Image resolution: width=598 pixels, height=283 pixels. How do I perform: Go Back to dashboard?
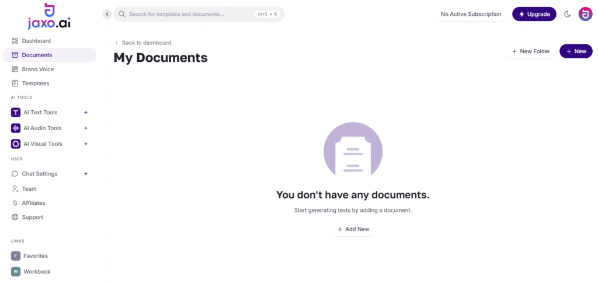click(x=143, y=43)
